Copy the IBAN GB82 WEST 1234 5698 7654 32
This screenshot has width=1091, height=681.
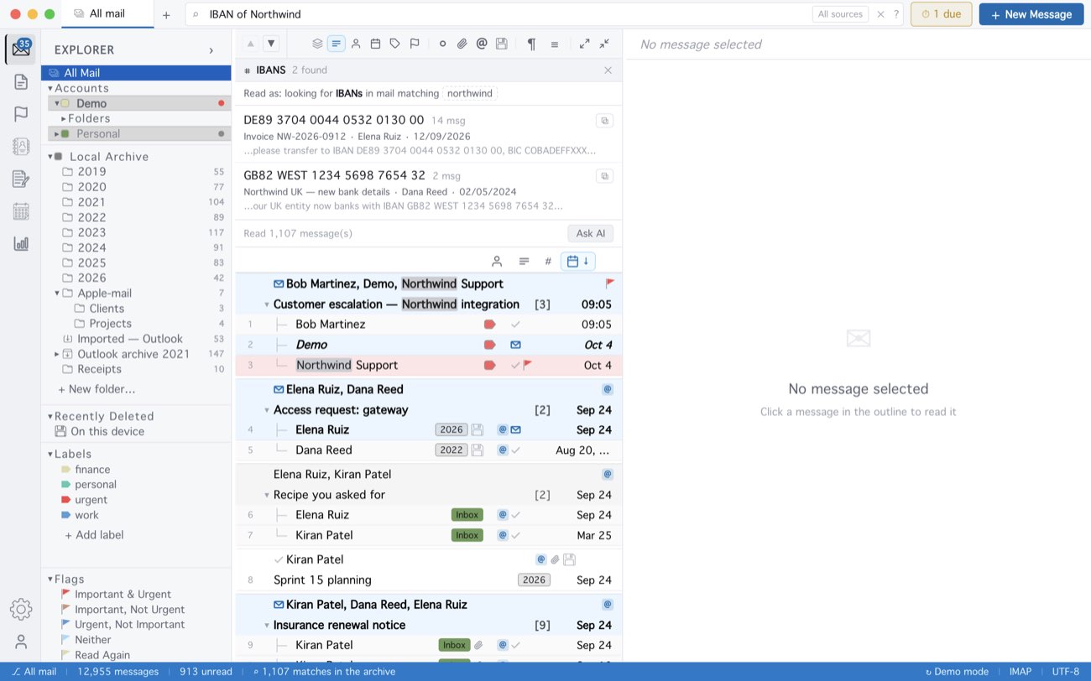(x=604, y=176)
